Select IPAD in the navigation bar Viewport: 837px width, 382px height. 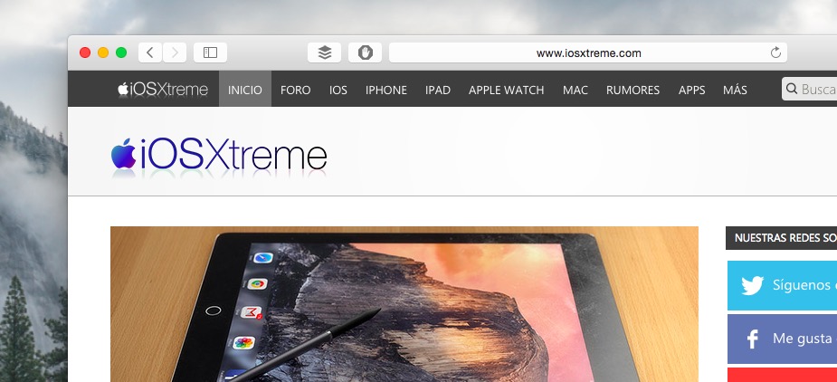coord(438,90)
